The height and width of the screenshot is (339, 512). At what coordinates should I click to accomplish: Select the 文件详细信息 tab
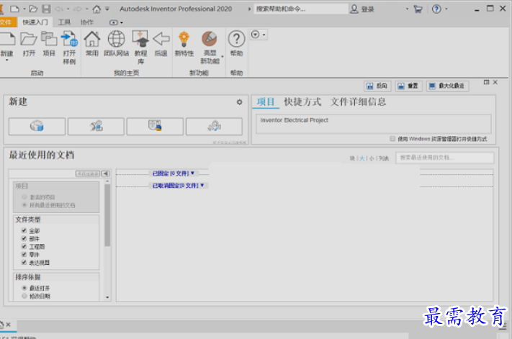click(x=358, y=101)
